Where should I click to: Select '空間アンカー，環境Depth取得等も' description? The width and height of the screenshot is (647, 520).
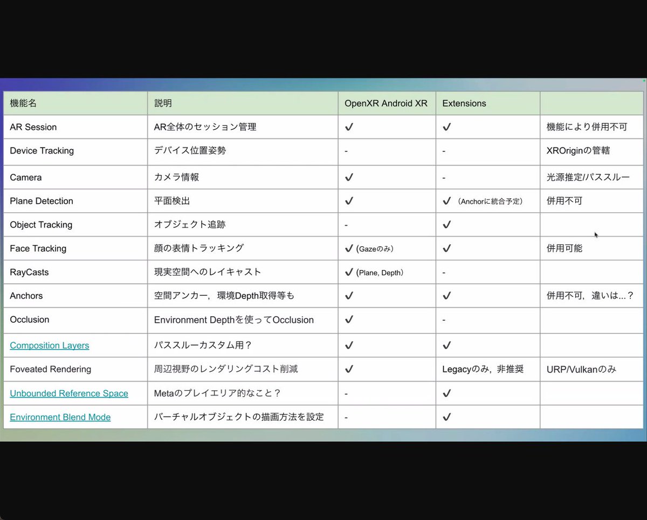[x=224, y=296]
